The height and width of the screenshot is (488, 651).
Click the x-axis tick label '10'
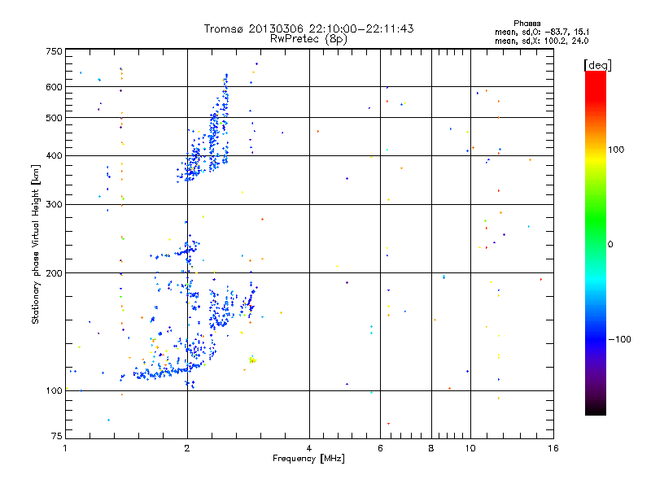point(470,448)
